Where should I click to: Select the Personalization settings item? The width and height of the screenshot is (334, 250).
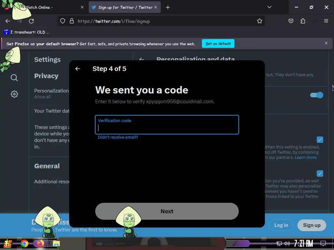[52, 93]
